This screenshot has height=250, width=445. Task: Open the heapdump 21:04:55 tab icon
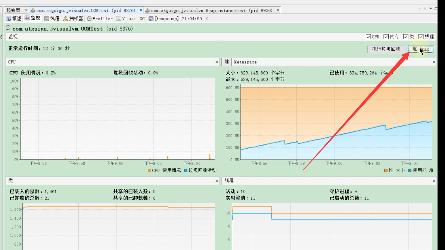coord(151,19)
